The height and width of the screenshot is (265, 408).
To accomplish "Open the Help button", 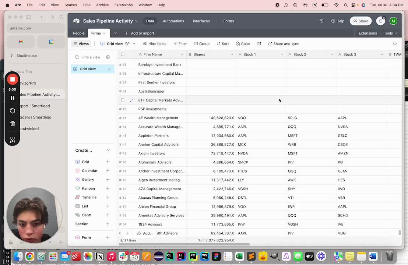I will click(338, 21).
